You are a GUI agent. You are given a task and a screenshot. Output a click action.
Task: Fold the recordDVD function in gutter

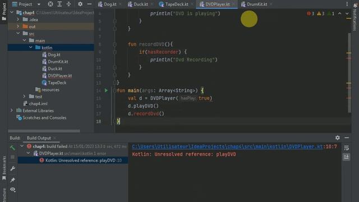tap(114, 44)
